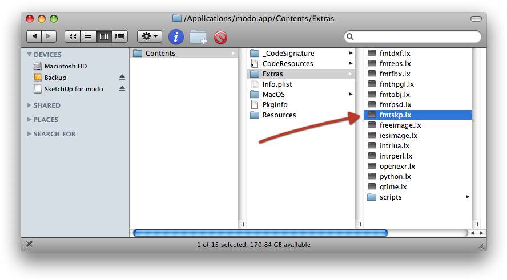Click the customize tools icon in status bar

(29, 244)
